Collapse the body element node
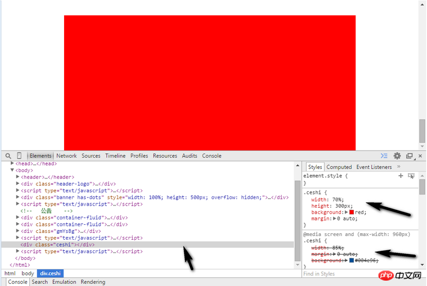This screenshot has height=286, width=427. 12,170
